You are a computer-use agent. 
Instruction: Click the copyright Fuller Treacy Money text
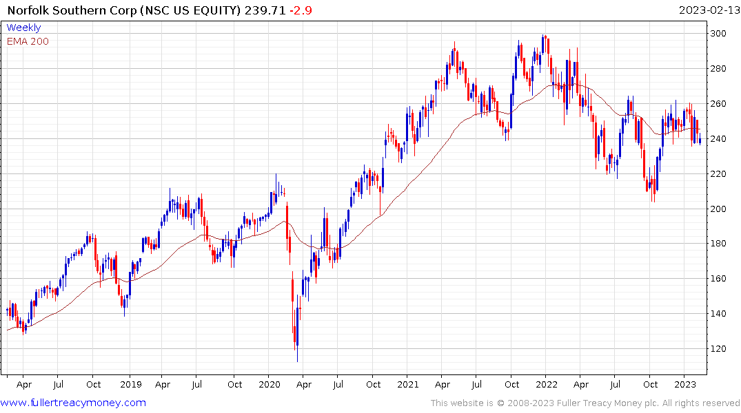click(585, 403)
